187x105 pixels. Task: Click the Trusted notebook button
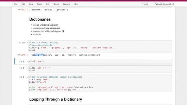pyautogui.click(x=145, y=4)
